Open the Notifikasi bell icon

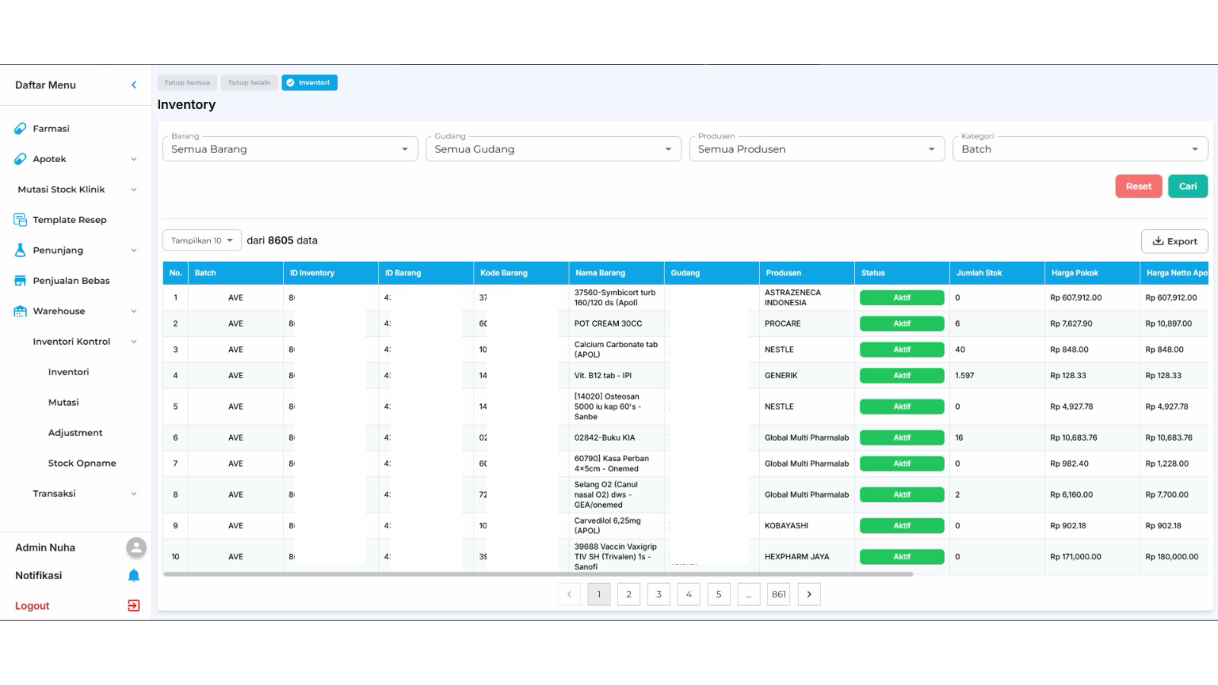pyautogui.click(x=134, y=575)
